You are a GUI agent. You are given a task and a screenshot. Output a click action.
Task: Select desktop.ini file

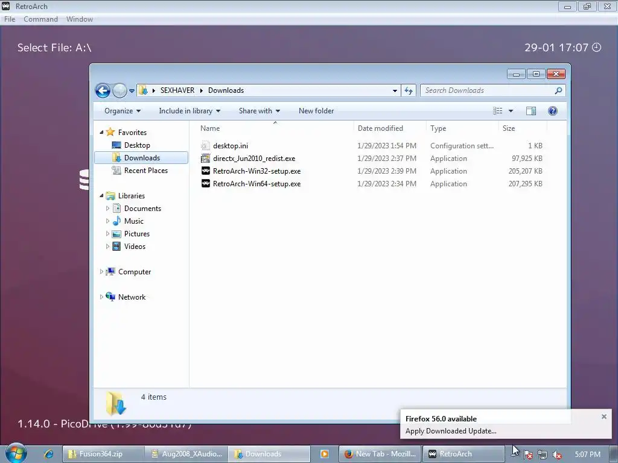(x=230, y=146)
